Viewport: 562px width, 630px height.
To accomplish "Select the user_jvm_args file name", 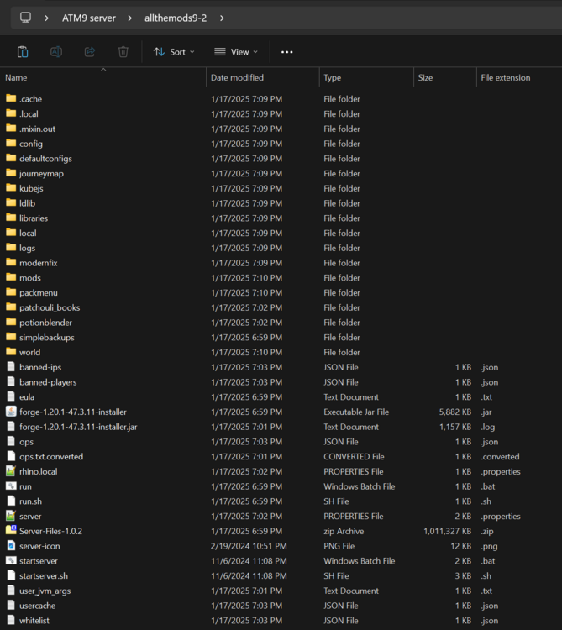I will [45, 591].
